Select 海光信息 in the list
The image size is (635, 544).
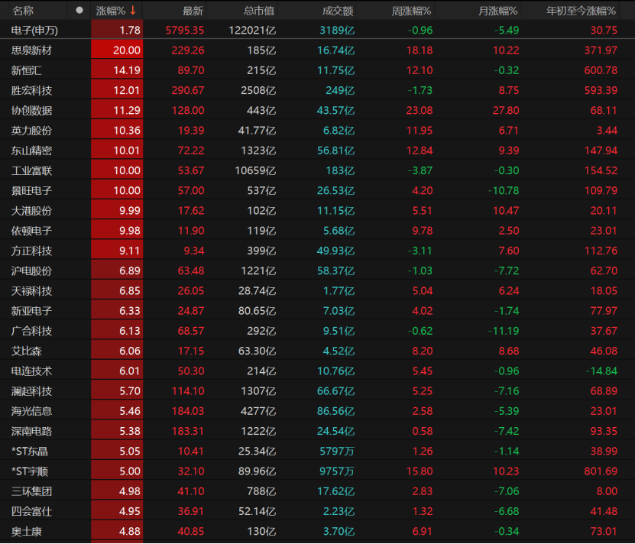click(x=32, y=411)
